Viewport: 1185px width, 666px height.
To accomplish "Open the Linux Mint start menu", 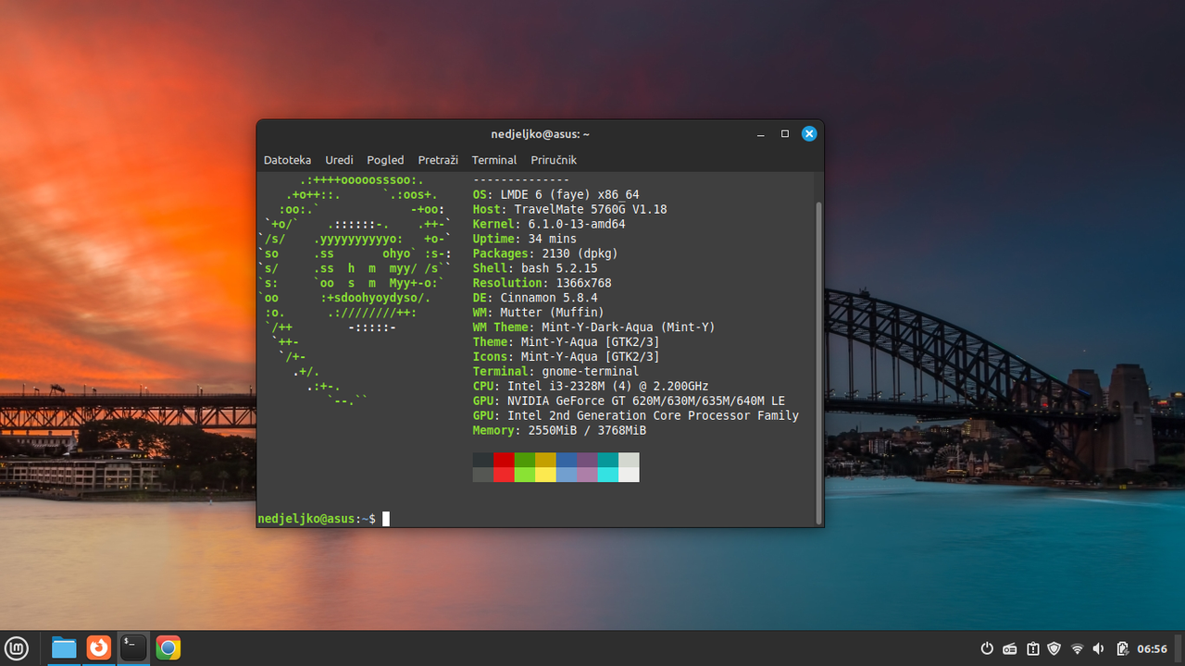I will tap(17, 648).
